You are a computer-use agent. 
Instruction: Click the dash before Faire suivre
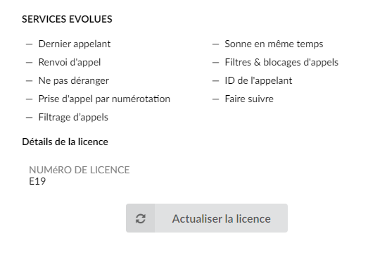coord(215,99)
